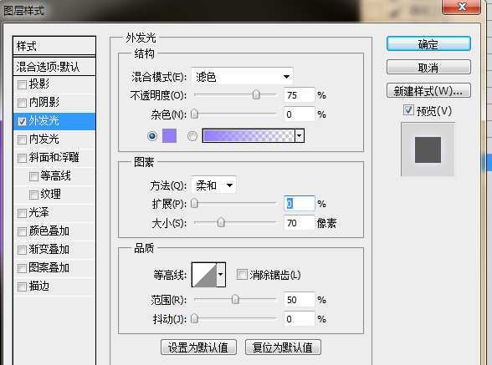The height and width of the screenshot is (365, 492).
Task: Enable the 描边 stroke checkbox
Action: click(x=22, y=286)
